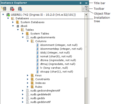This screenshot has height=104, width=114.
Task: Click the System Databases folder icon
Action: [x=18, y=22]
